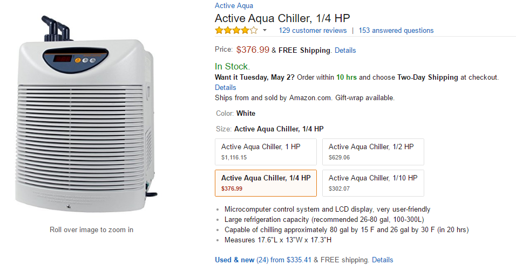Open the rating breakdown dropdown arrow
This screenshot has height=265, width=516.
point(264,31)
